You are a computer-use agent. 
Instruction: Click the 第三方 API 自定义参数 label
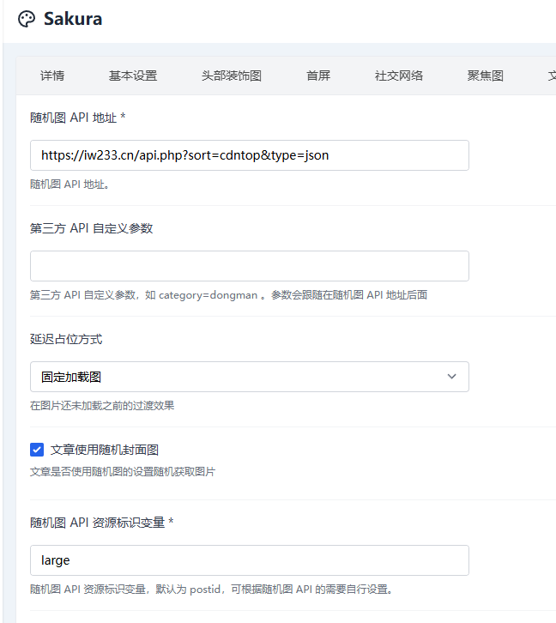(92, 228)
